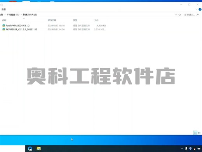202x152 pixels.
Task: Open the browser icon in taskbar
Action: coord(30,148)
